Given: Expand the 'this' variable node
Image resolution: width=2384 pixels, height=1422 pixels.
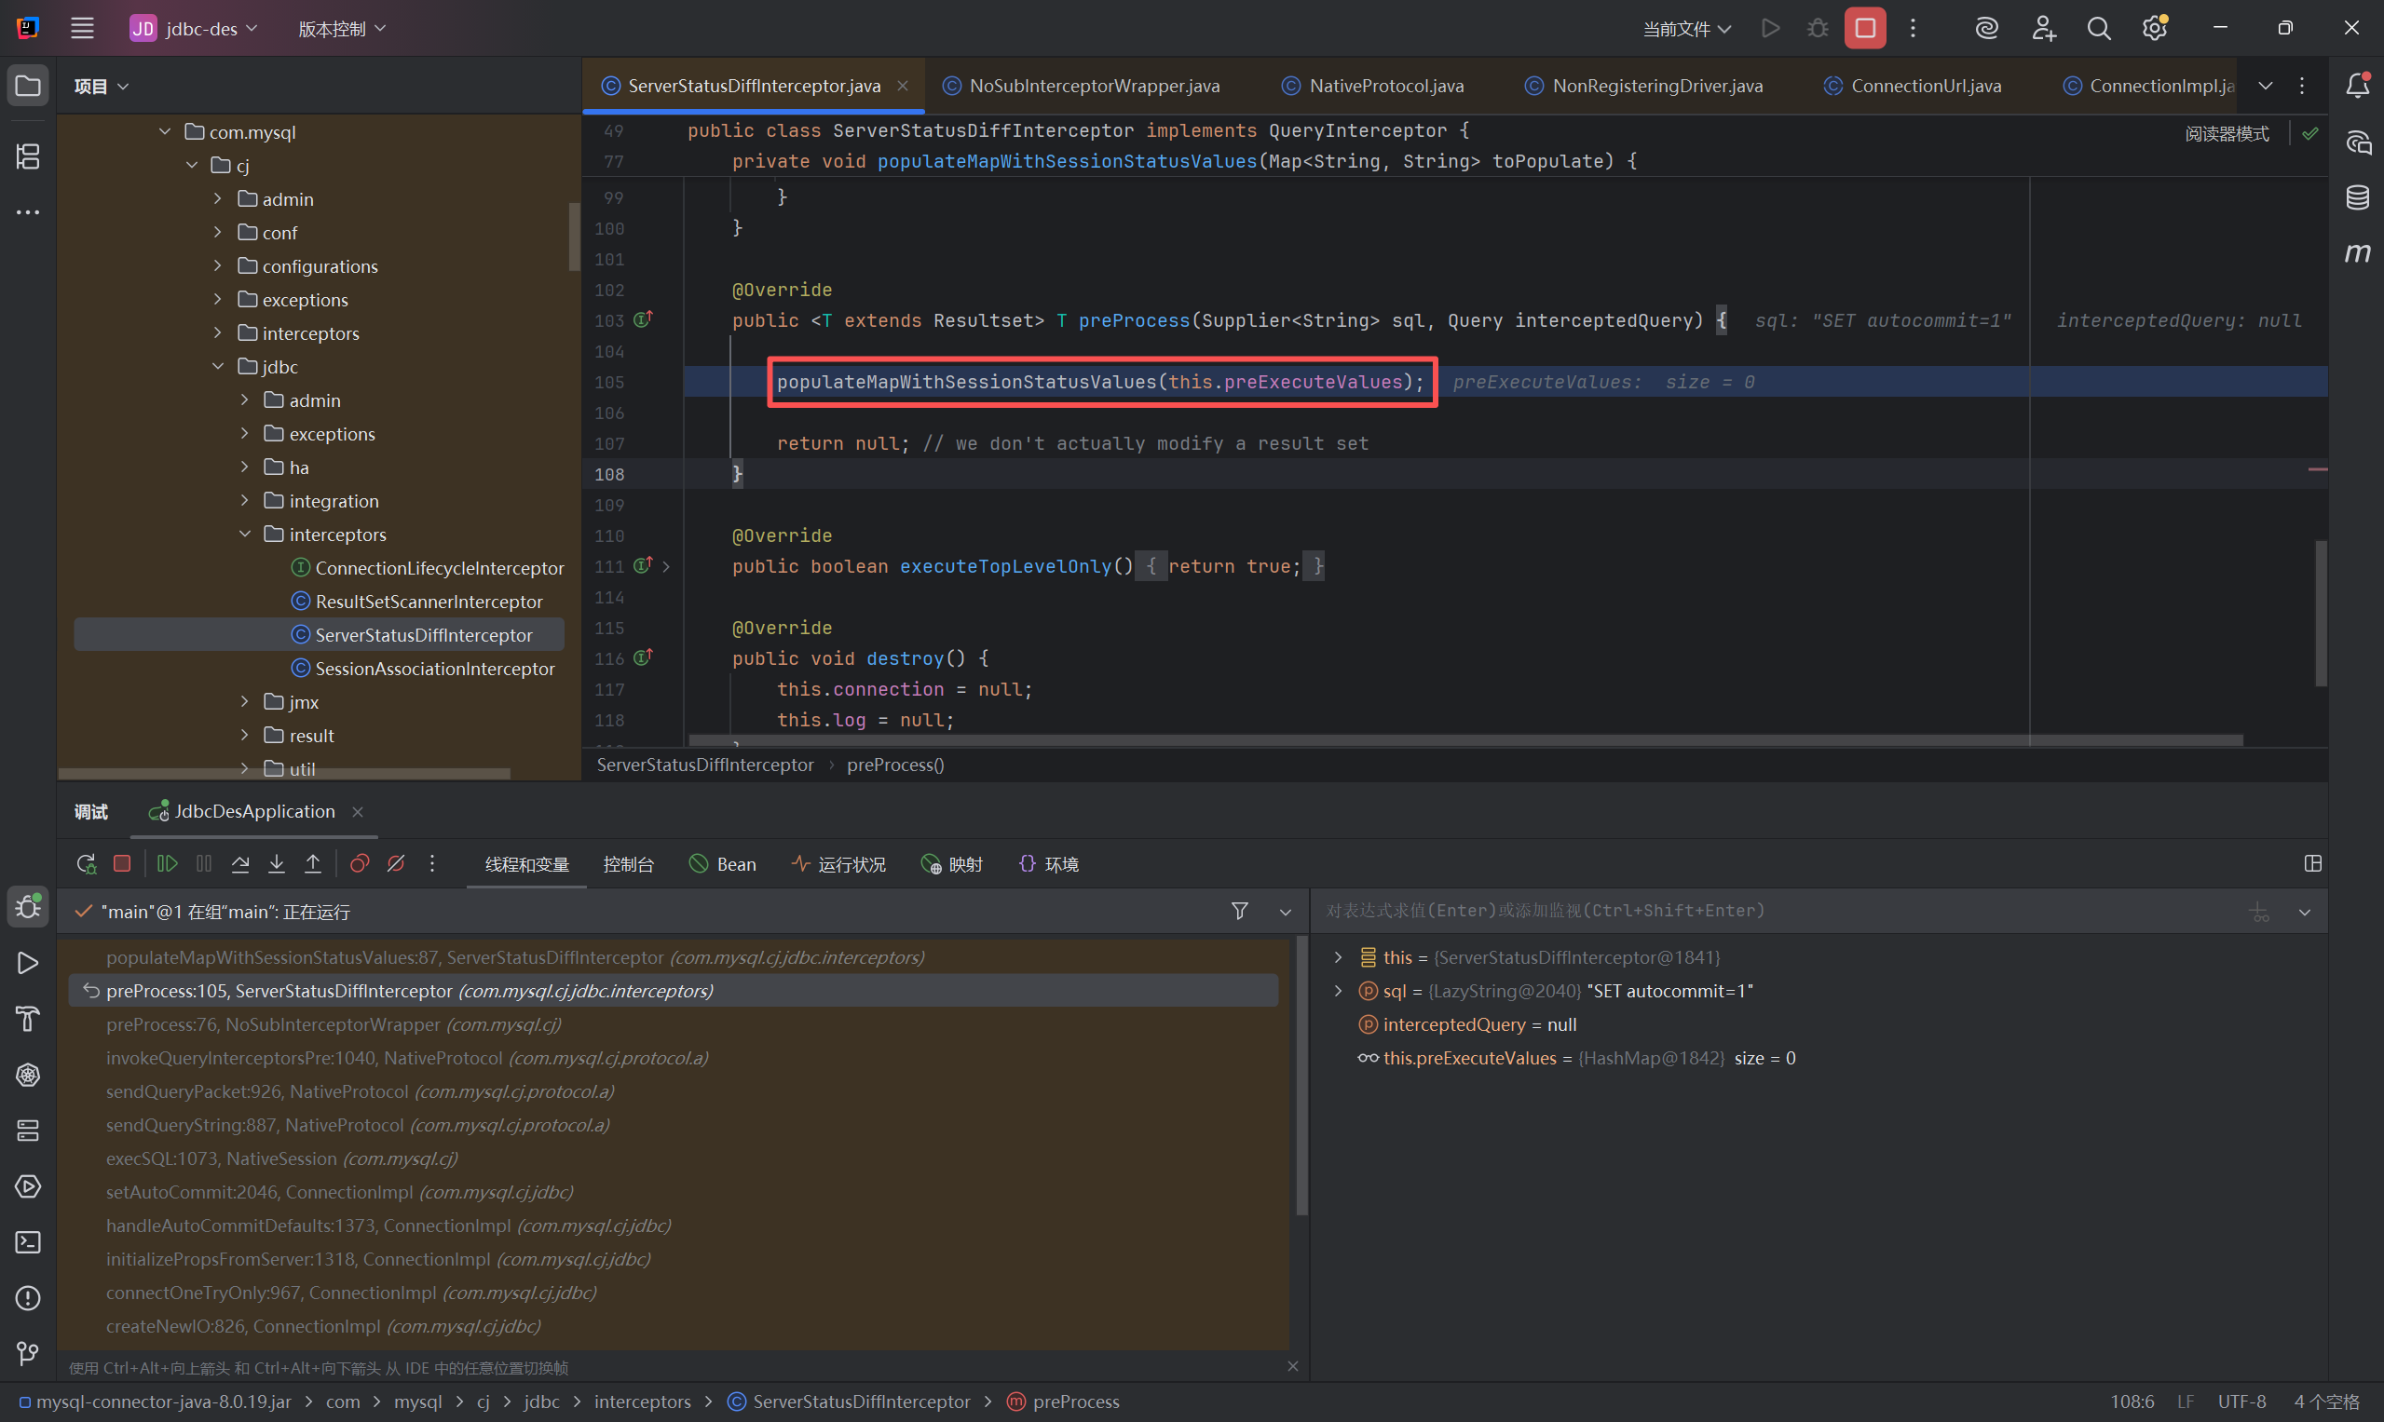Looking at the screenshot, I should (1338, 957).
